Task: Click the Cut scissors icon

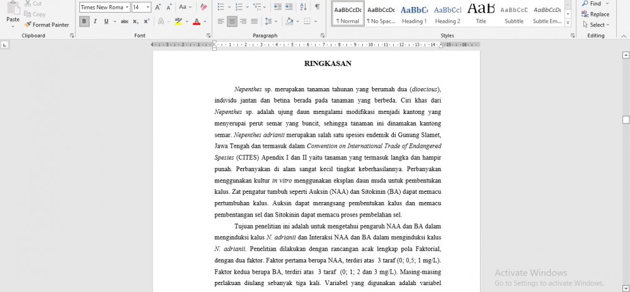Action: (27, 3)
